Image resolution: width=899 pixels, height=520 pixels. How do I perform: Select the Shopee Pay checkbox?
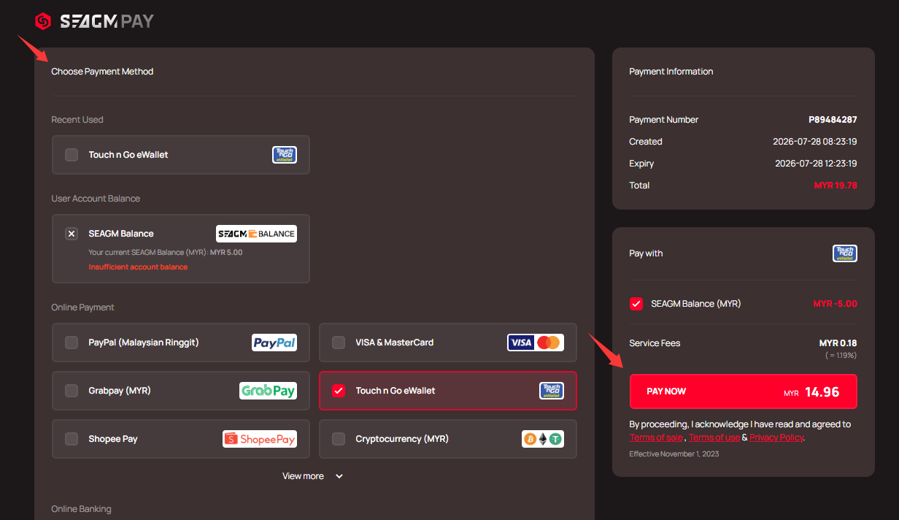click(x=72, y=439)
